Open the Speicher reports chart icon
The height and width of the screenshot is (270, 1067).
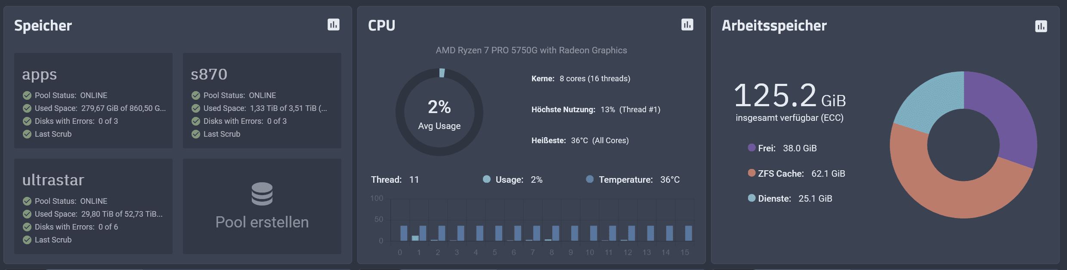[333, 25]
